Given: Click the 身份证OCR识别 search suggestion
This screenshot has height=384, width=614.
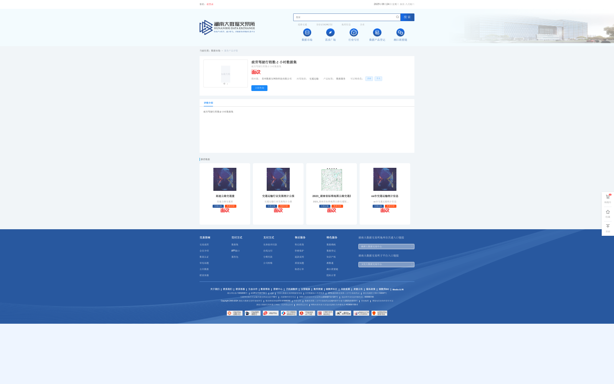Looking at the screenshot, I should tap(324, 25).
